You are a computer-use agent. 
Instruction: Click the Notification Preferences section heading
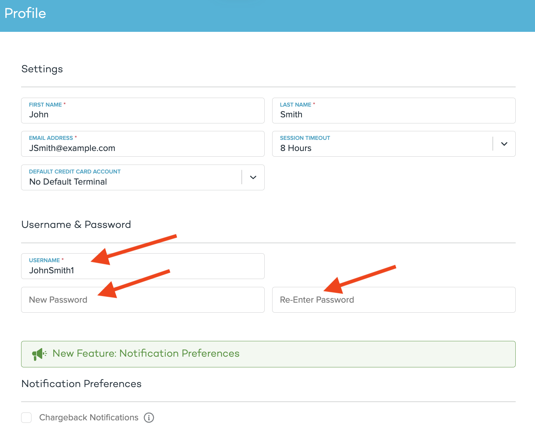click(x=82, y=384)
